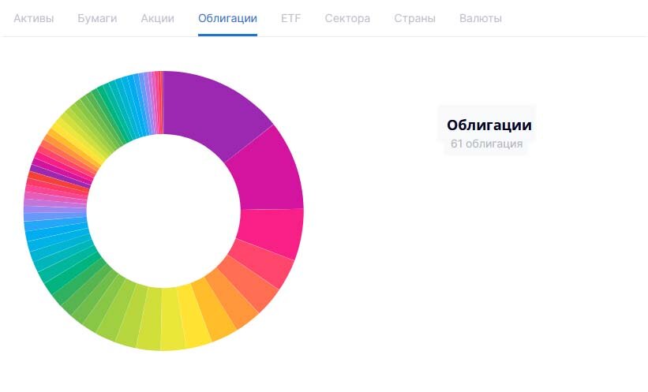Switch to the Активы tab
Viewport: 648px width, 392px height.
[33, 19]
